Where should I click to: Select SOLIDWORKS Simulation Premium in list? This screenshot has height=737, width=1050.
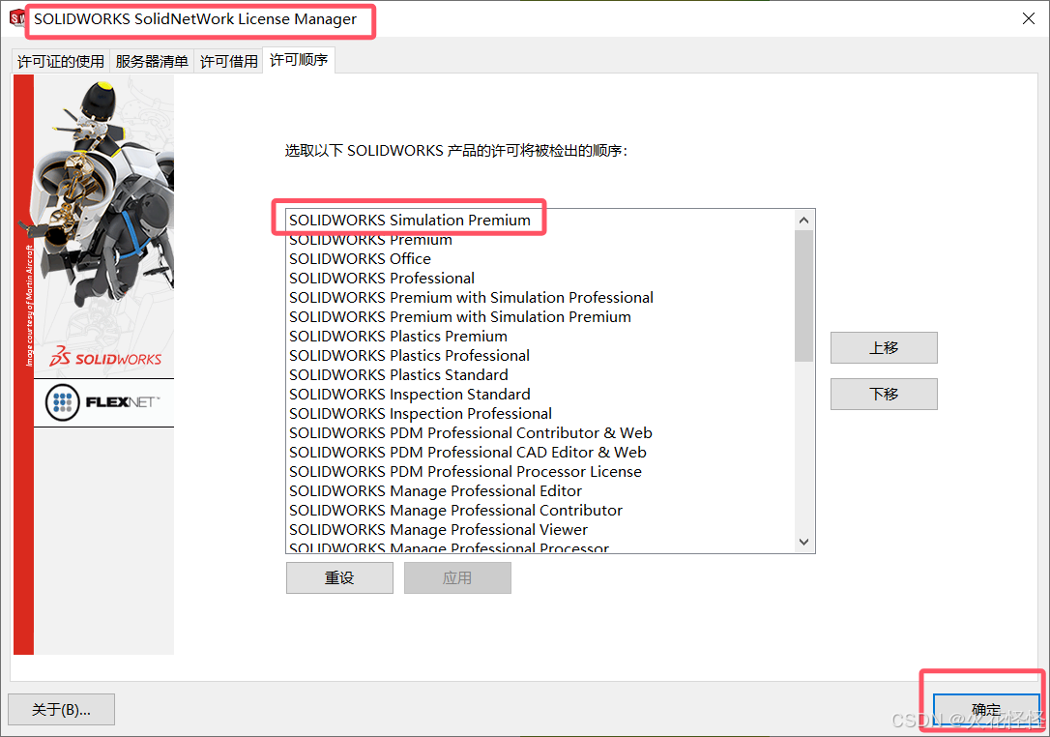(540, 220)
